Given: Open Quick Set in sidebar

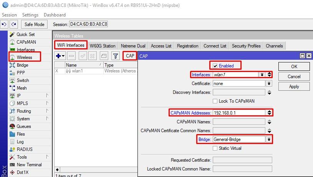Looking at the screenshot, I should (25, 34).
